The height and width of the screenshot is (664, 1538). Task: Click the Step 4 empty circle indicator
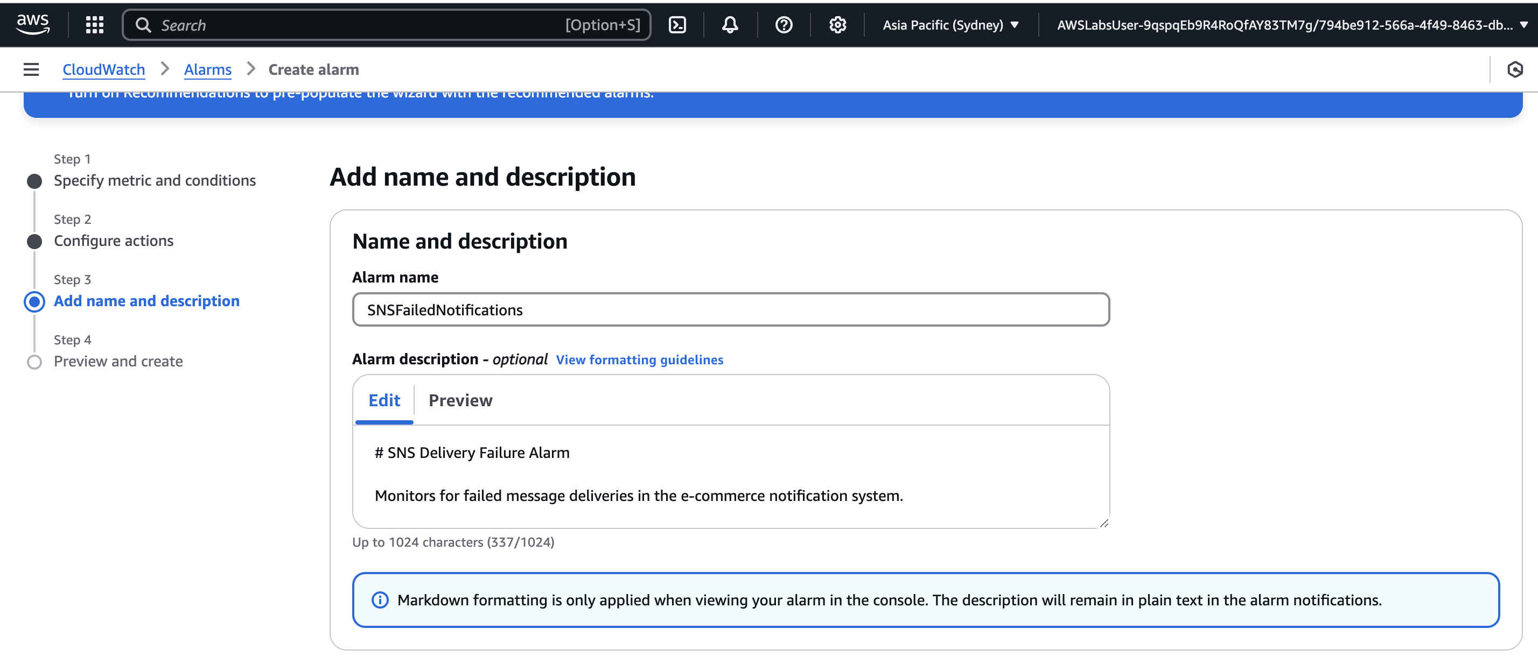(x=34, y=362)
